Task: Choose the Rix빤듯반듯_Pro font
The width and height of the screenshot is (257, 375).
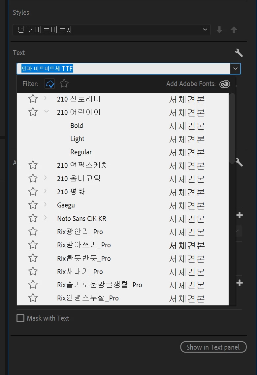Action: tap(84, 258)
